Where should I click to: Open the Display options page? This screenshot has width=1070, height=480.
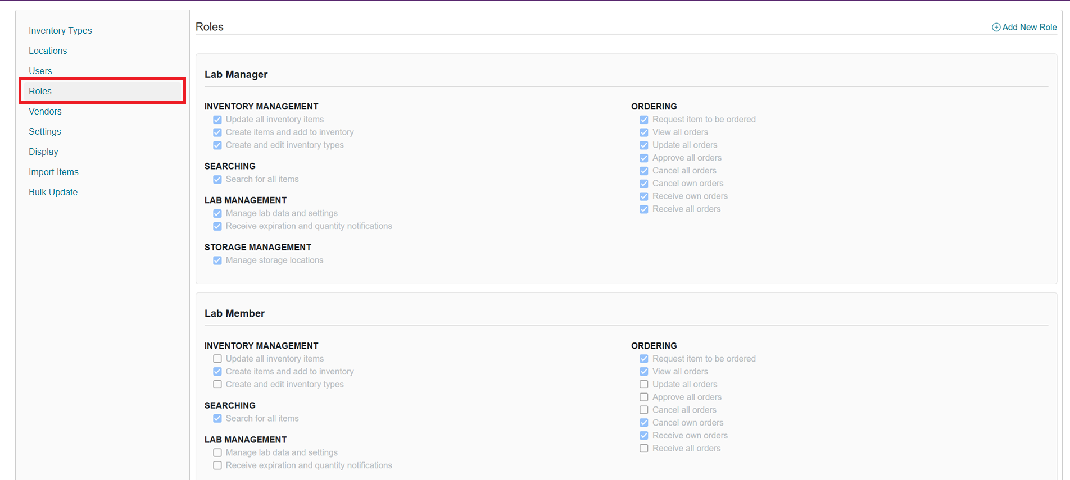pos(43,152)
